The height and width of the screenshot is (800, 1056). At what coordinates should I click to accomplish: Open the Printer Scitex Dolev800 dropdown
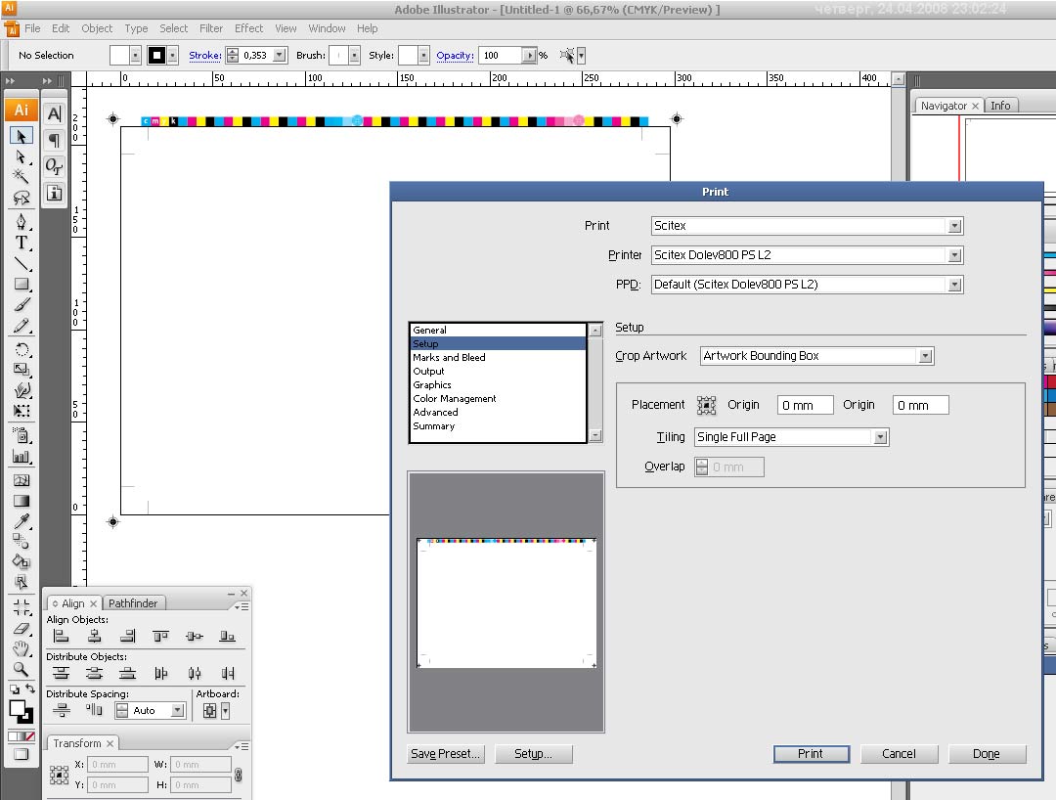tap(955, 255)
